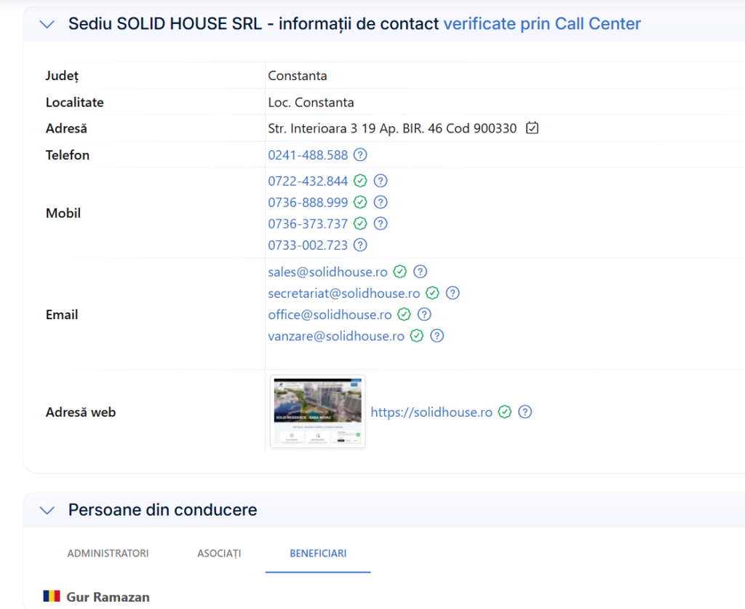Open help icon beside 0736-888.999
Screen dimensions: 745x609
[381, 203]
